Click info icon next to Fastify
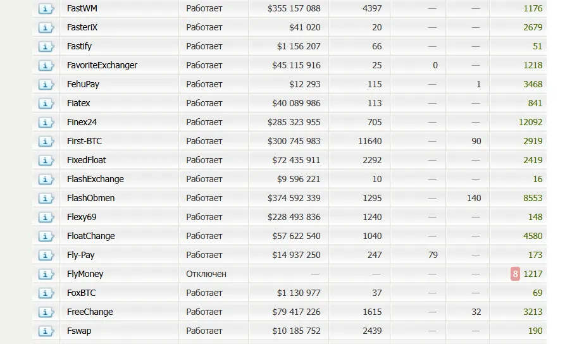 (x=46, y=46)
